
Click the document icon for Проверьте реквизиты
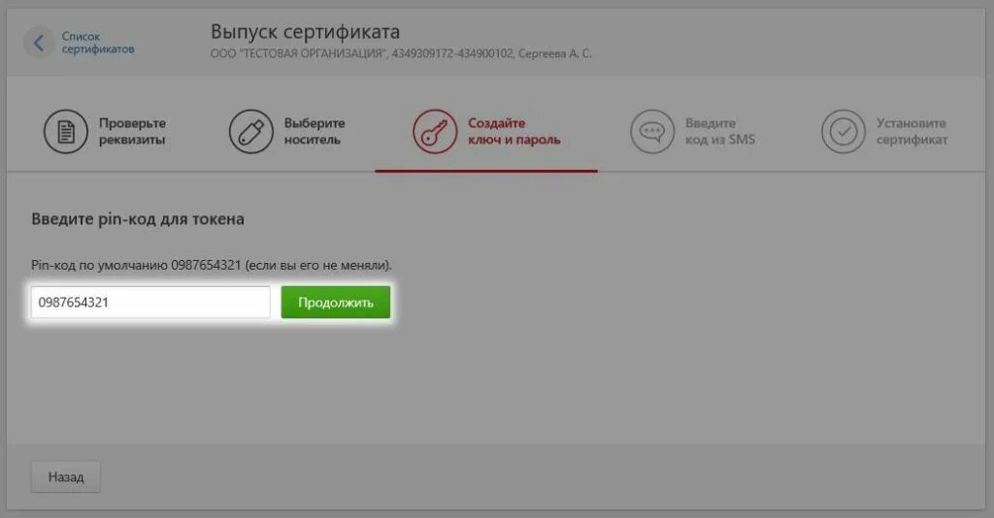[65, 132]
